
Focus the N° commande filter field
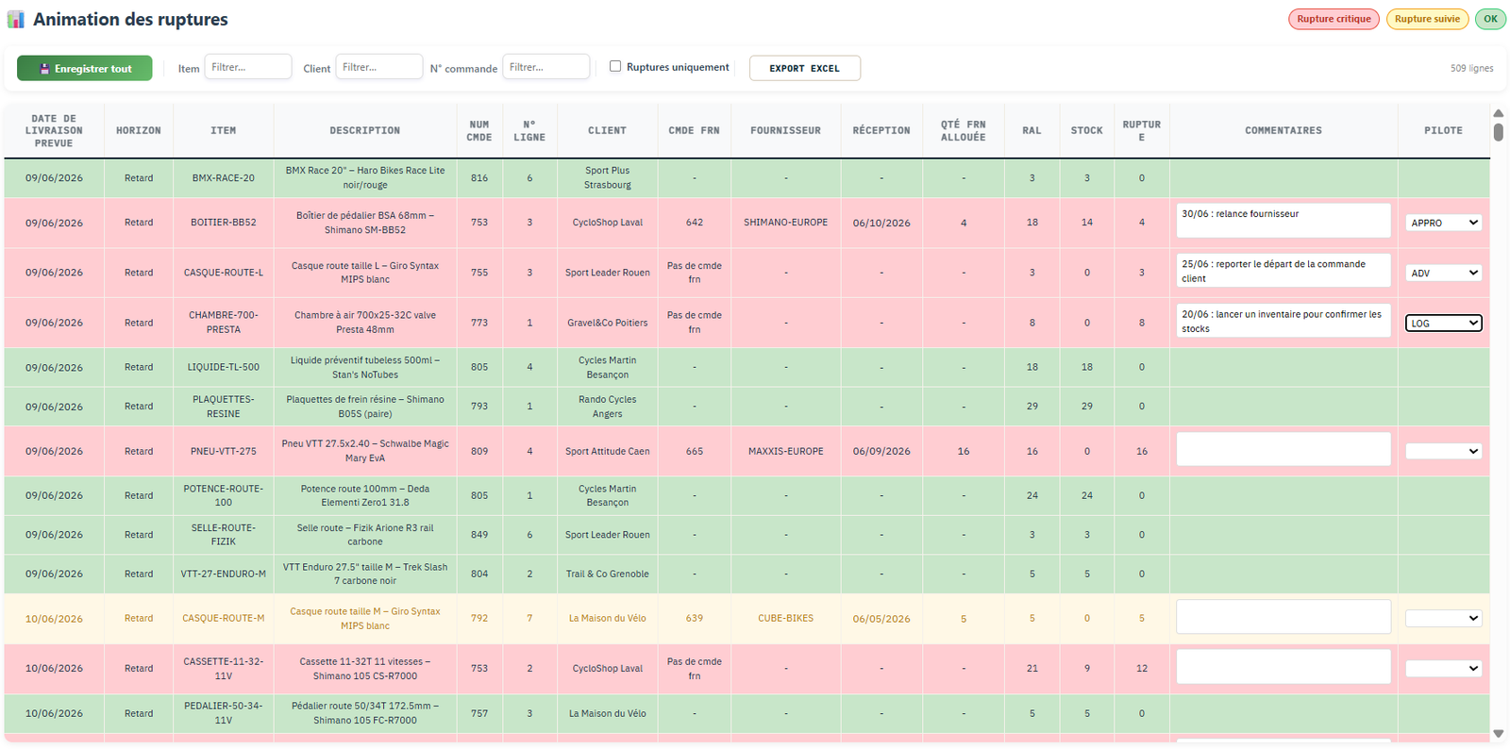coord(545,67)
